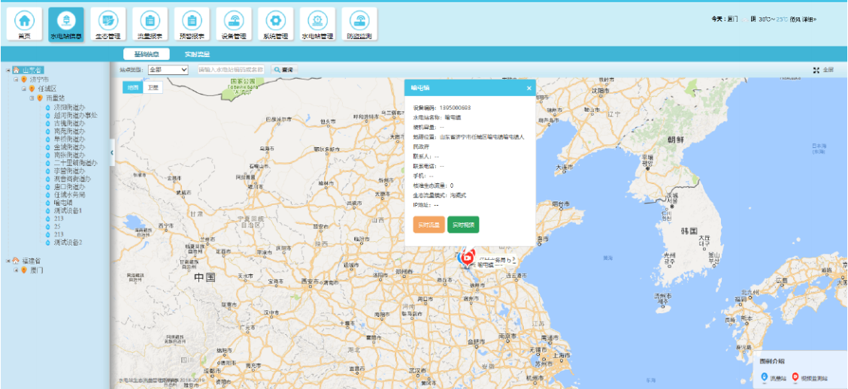848x389 pixels.
Task: Select 南苑街道办 in the tree
Action: 69,131
